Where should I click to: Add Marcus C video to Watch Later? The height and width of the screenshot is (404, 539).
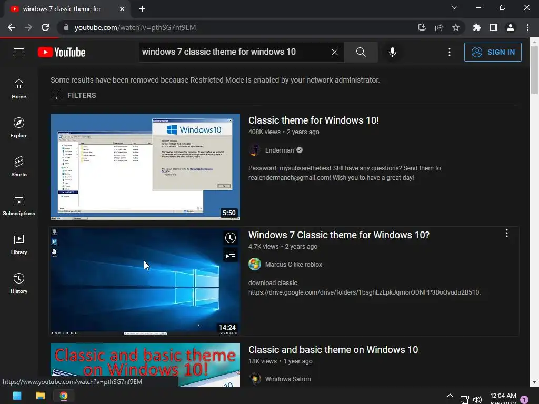click(231, 238)
